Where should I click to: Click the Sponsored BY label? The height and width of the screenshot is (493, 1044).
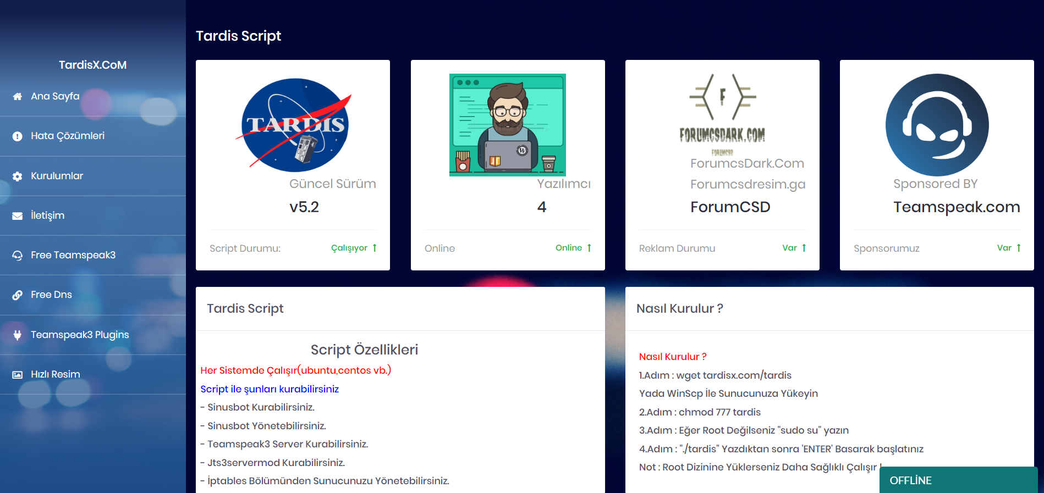coord(936,184)
